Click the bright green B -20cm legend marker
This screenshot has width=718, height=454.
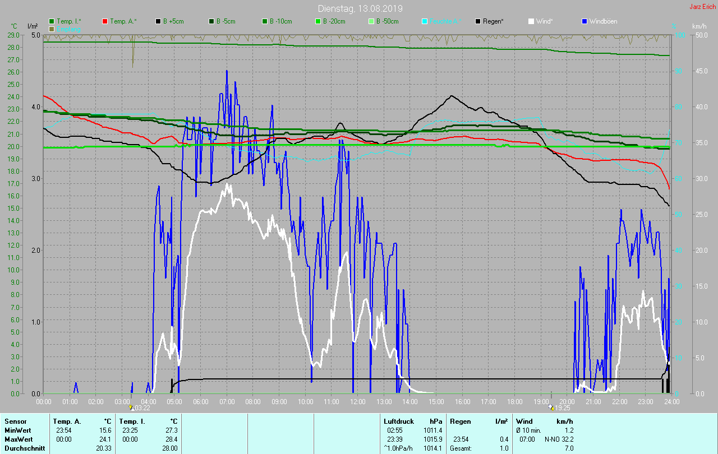point(318,21)
